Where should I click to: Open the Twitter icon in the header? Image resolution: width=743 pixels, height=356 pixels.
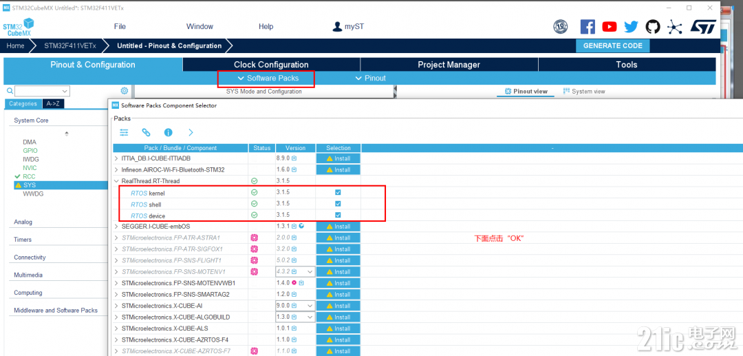[x=631, y=27]
